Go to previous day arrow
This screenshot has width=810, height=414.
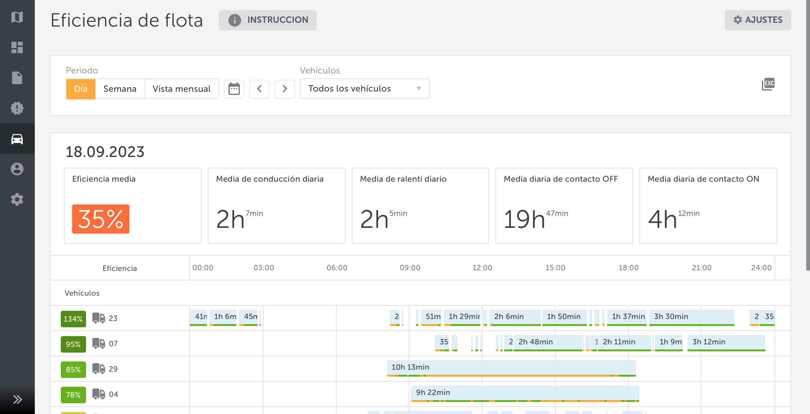coord(259,89)
